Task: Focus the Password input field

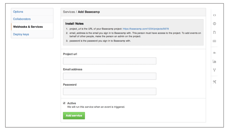Action: click(x=110, y=91)
